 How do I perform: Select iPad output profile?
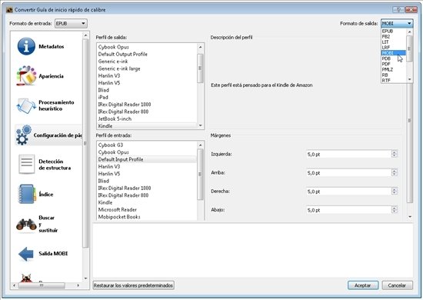pos(147,97)
